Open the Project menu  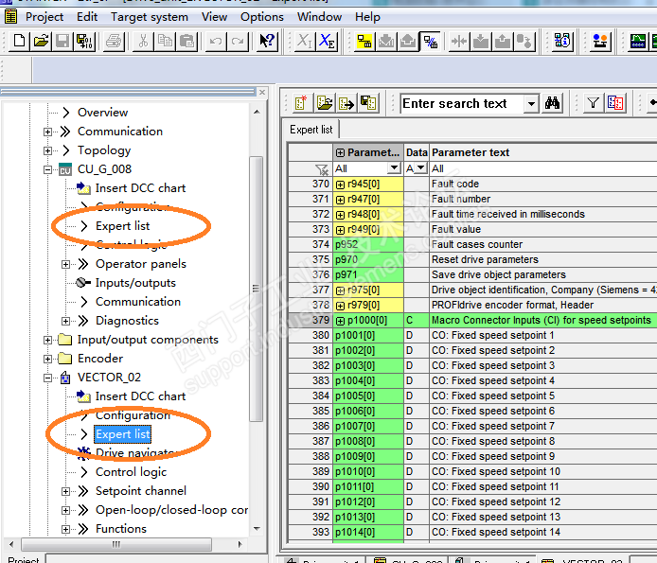pos(44,17)
